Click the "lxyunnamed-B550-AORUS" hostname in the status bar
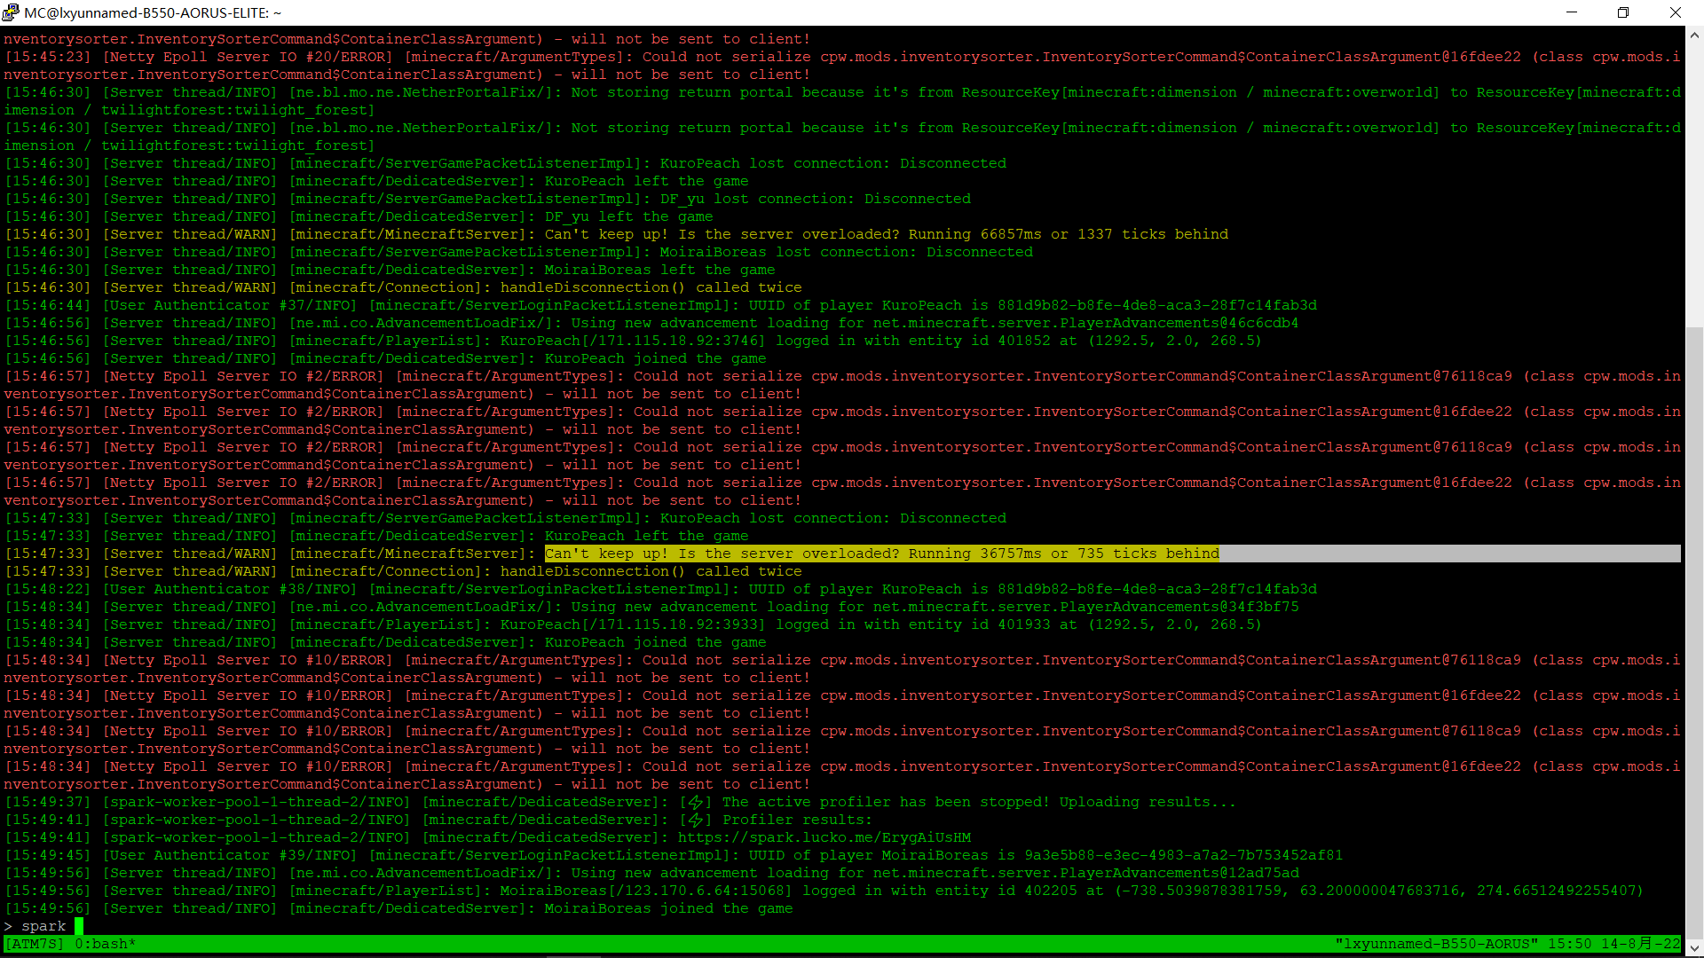The image size is (1704, 958). (1438, 944)
